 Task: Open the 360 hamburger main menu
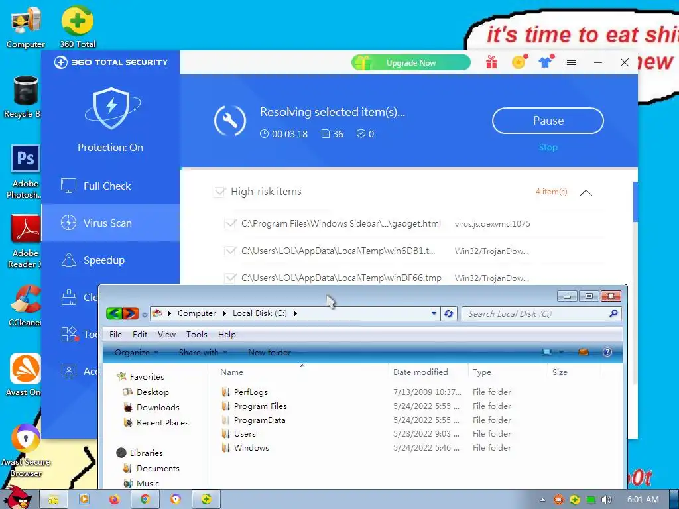point(572,63)
